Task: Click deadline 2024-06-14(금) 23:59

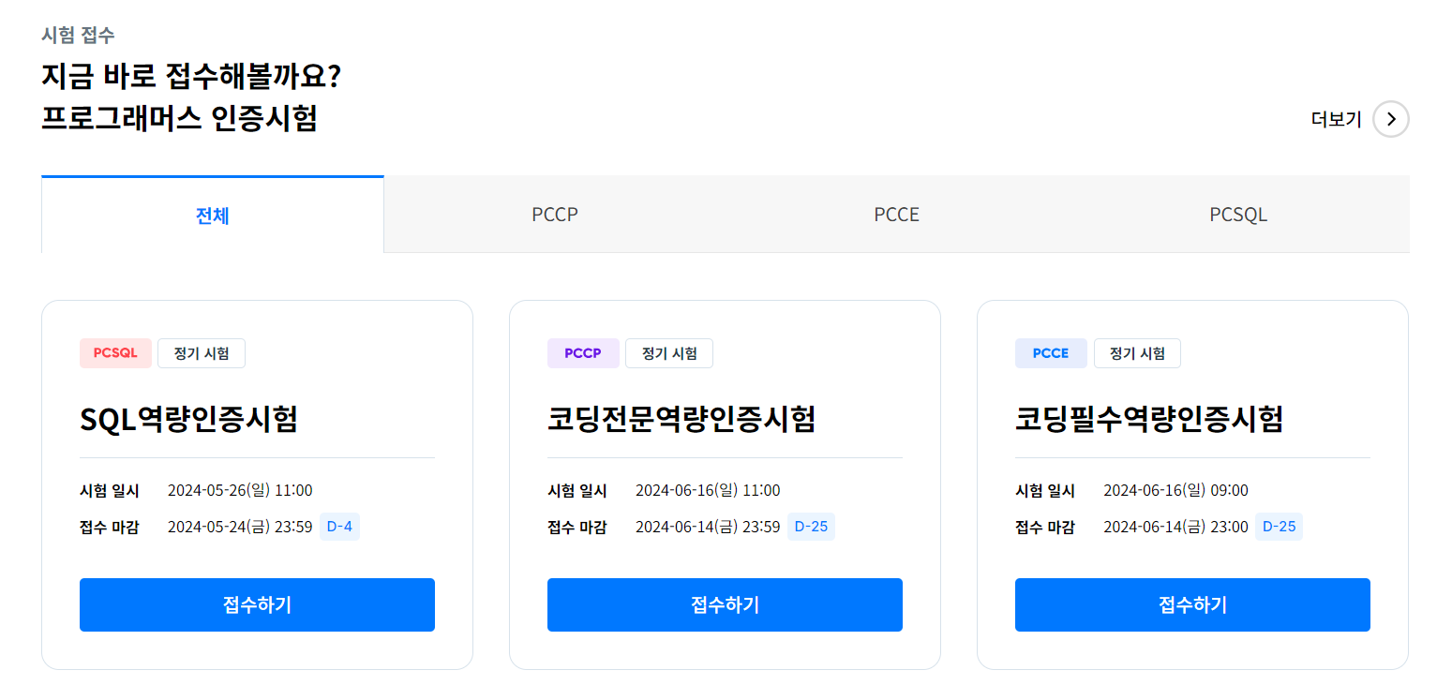Action: (x=708, y=527)
